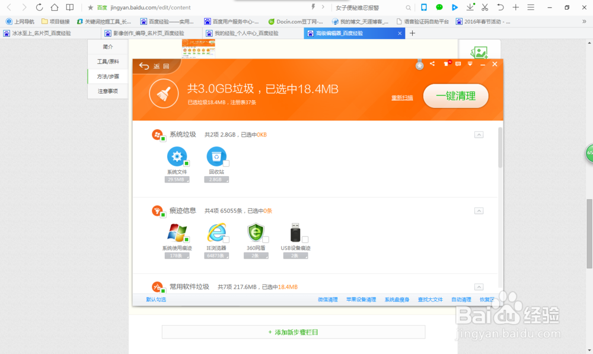Click the 添加新步骤栏目 button
The image size is (593, 354).
[294, 332]
